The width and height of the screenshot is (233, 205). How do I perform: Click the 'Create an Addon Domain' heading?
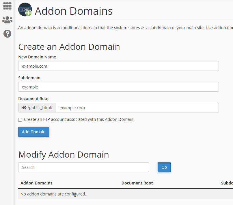[x=69, y=47]
